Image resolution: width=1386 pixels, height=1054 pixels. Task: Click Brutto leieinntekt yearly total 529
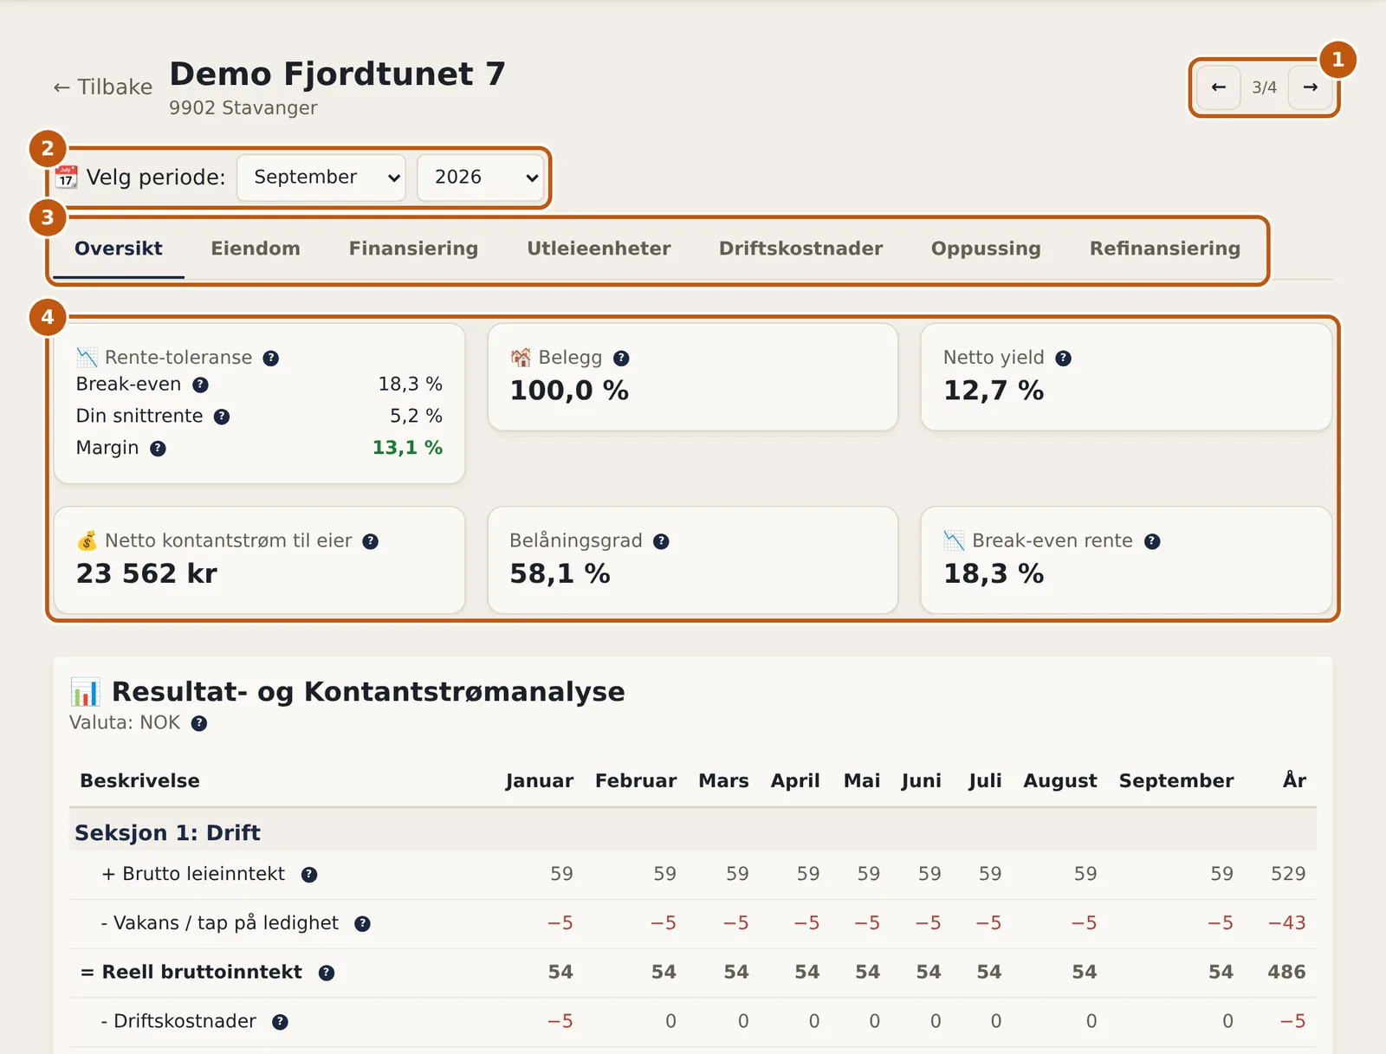click(x=1287, y=874)
